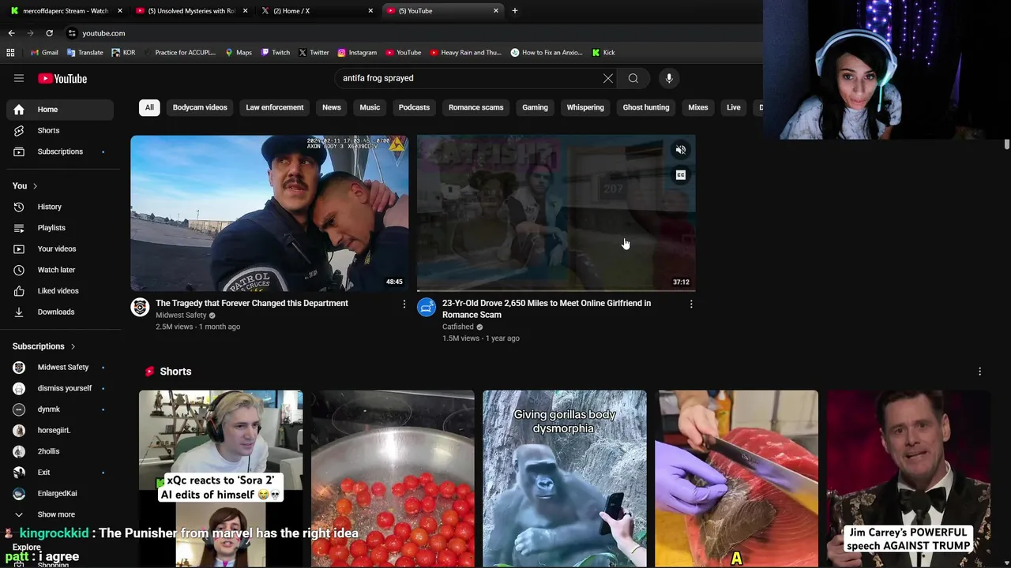Open Watch later list

[60, 270]
